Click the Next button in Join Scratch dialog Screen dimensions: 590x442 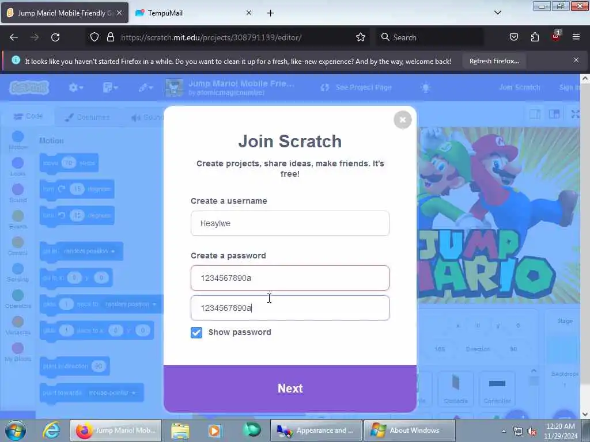[x=290, y=388]
